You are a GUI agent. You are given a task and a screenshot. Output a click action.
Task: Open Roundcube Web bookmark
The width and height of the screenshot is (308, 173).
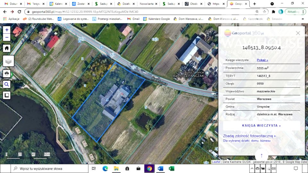click(x=38, y=19)
